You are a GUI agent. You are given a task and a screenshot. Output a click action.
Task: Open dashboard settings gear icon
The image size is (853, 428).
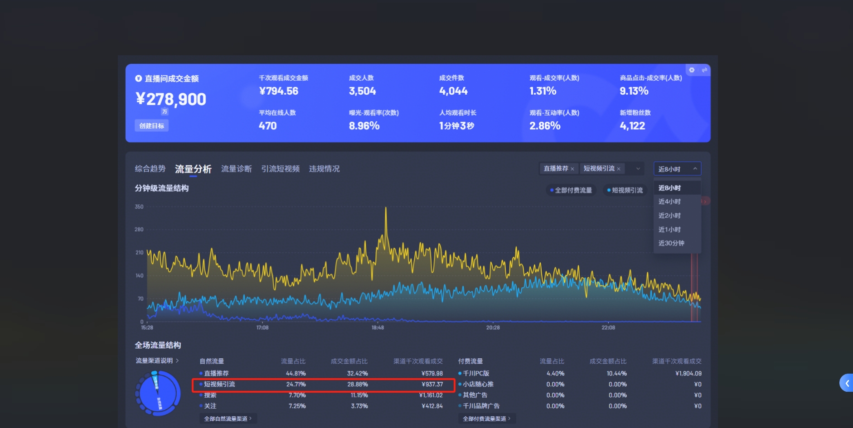(692, 70)
